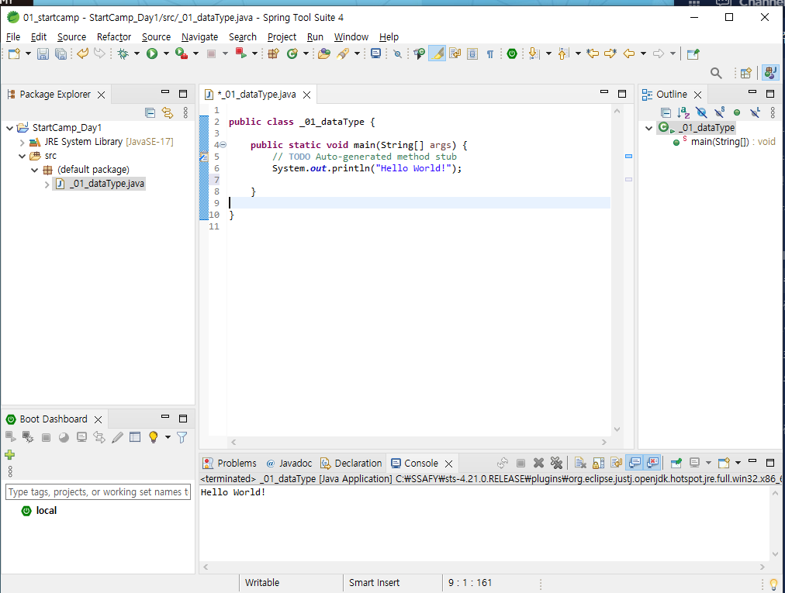This screenshot has width=785, height=593.
Task: Sort Outline alphabetically with the a-z icon
Action: tap(683, 112)
